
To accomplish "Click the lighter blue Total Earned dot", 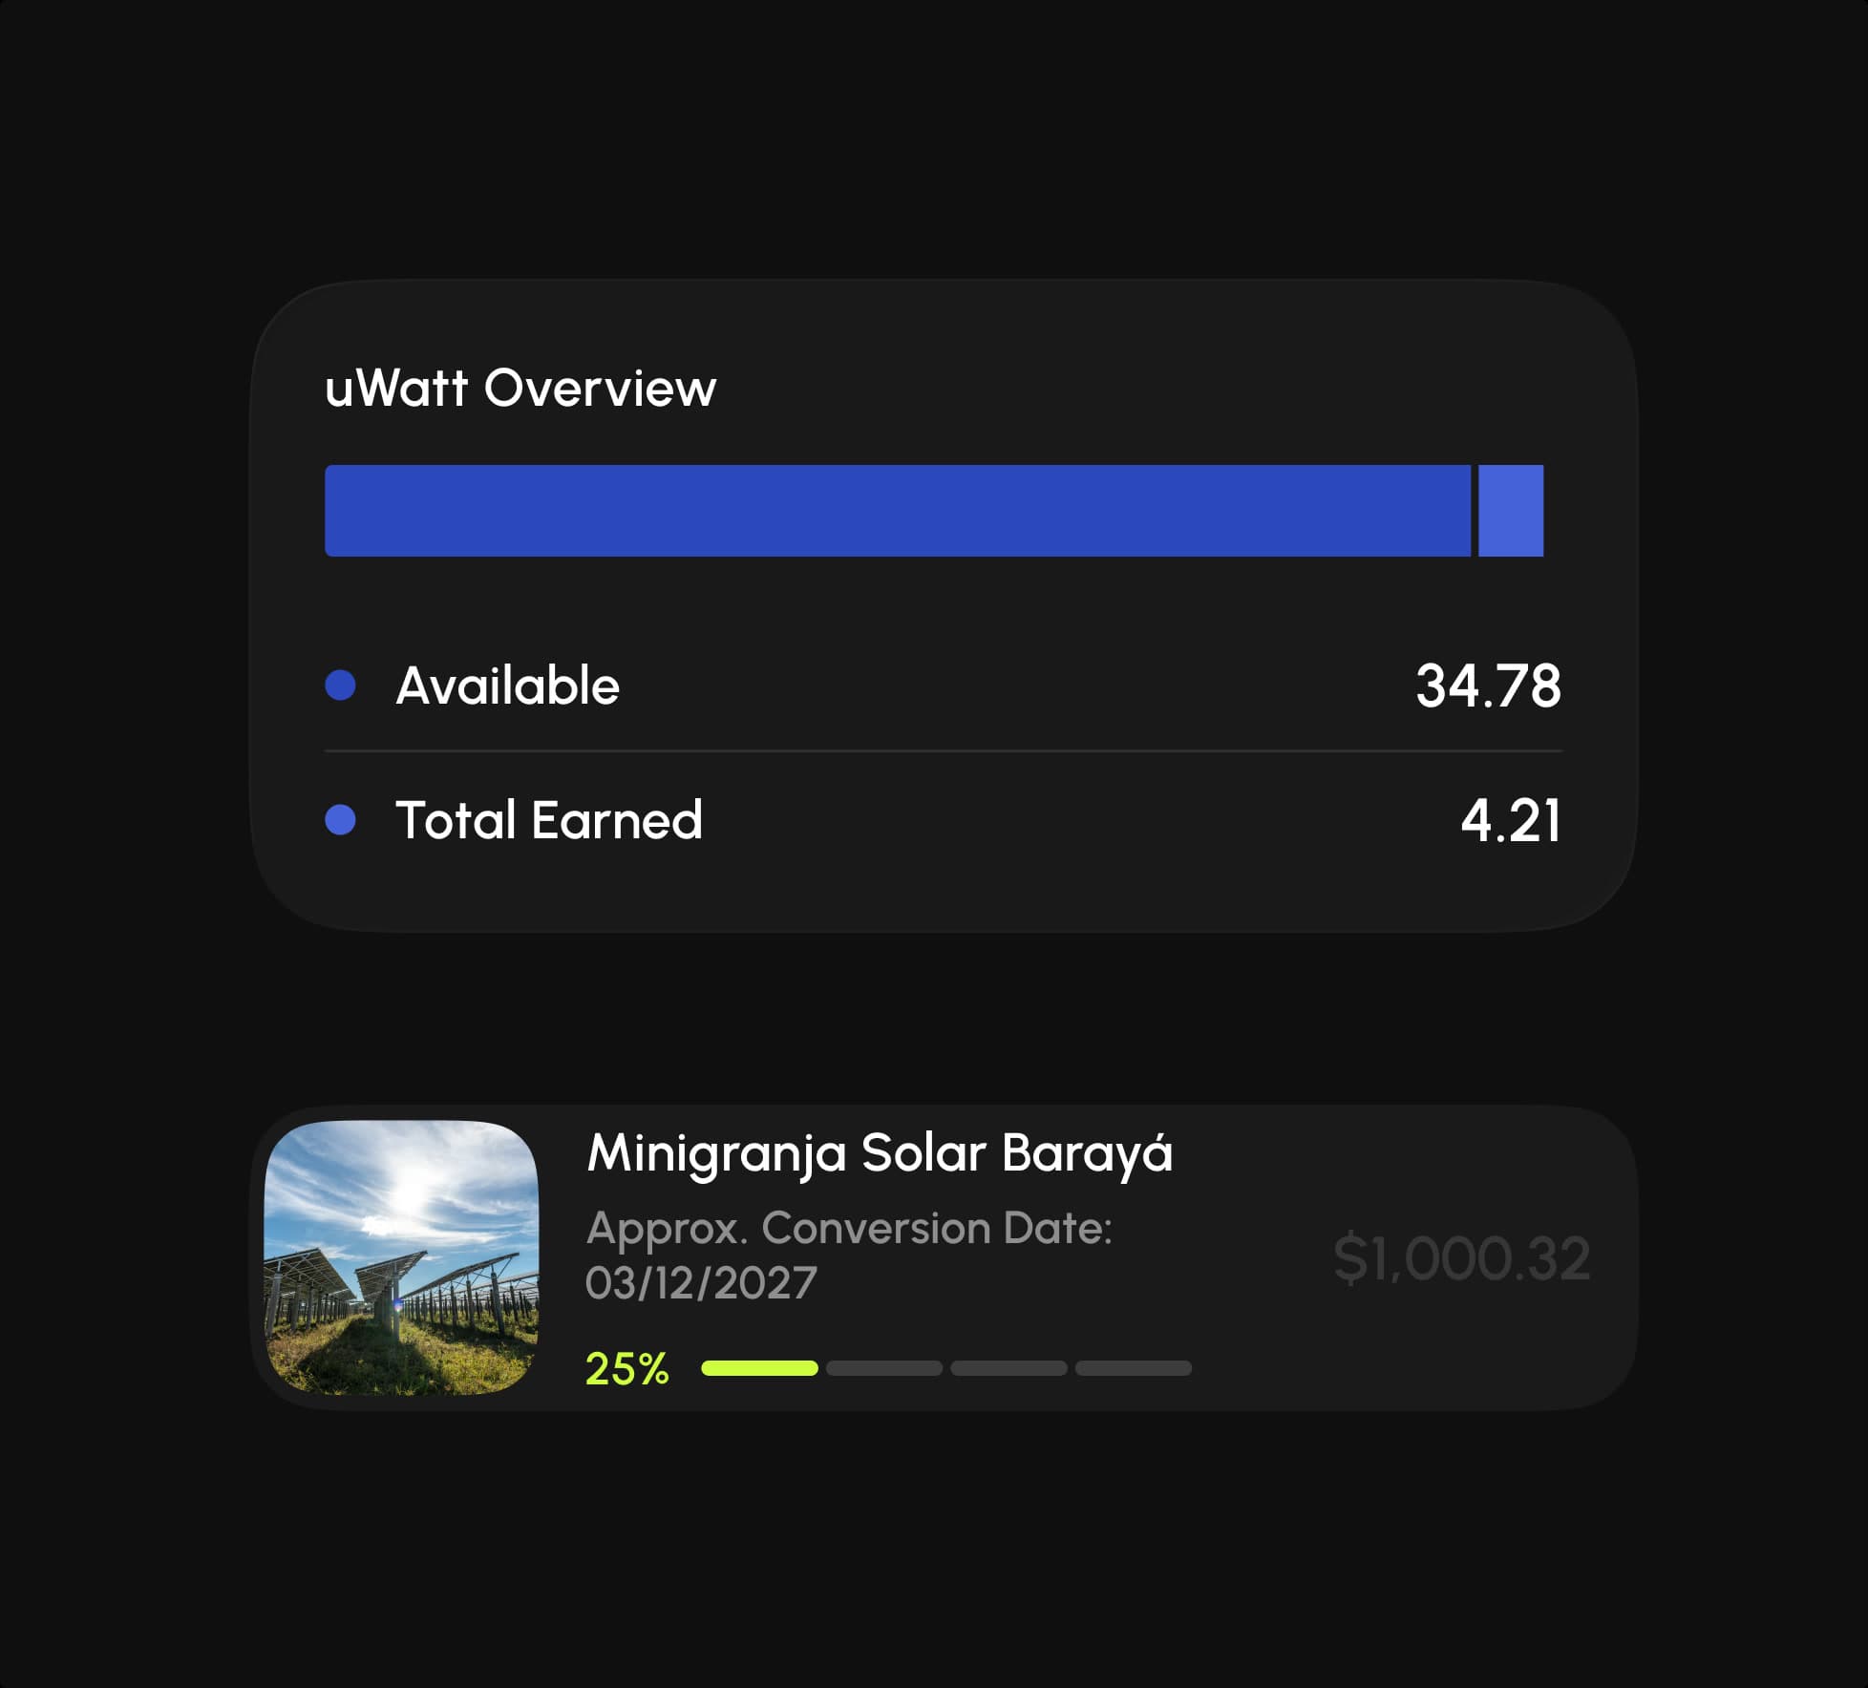I will coord(340,819).
